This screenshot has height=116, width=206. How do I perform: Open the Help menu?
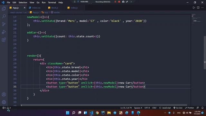[x=61, y=3]
